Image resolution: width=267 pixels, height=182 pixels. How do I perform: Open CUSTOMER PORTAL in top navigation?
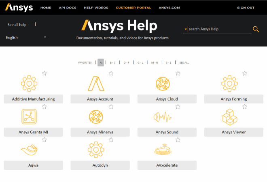coord(133,8)
